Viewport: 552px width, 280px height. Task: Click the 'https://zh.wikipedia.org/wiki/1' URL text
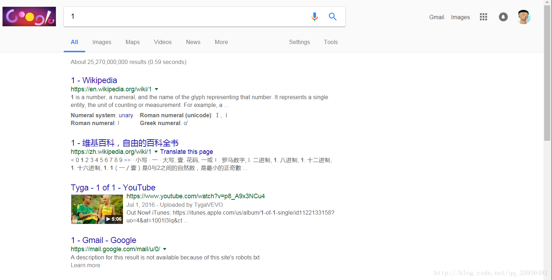click(111, 152)
